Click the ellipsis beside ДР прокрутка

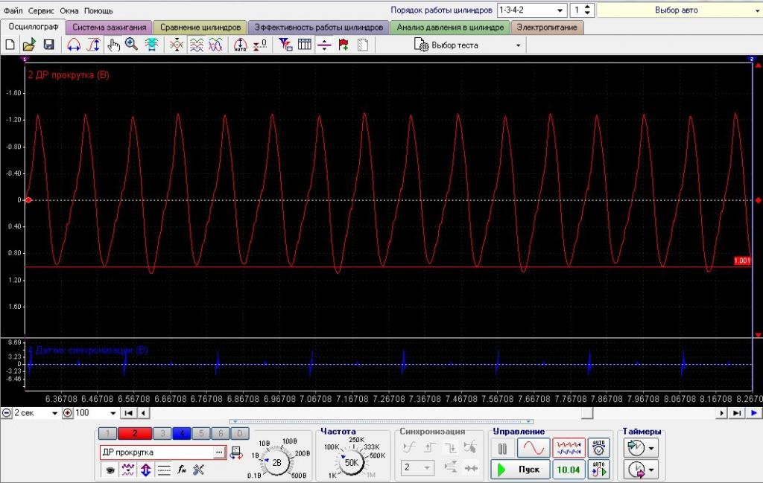point(220,452)
